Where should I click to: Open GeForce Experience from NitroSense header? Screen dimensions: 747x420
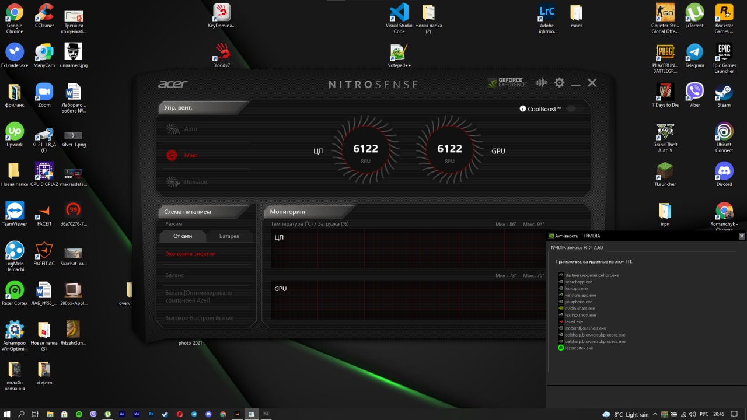click(507, 83)
